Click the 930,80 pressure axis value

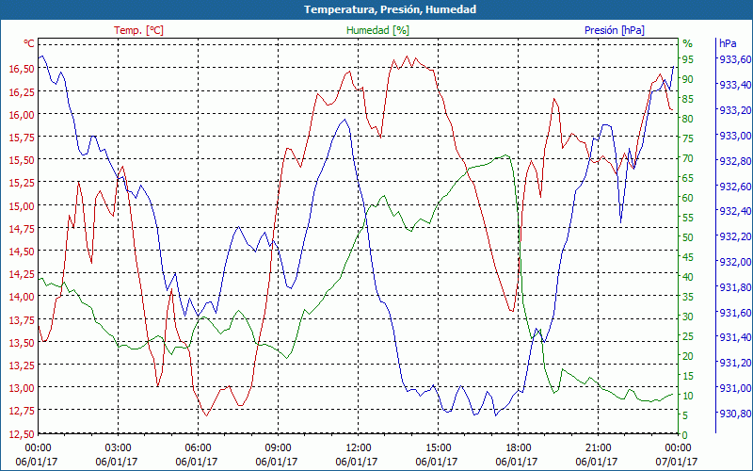pyautogui.click(x=735, y=414)
